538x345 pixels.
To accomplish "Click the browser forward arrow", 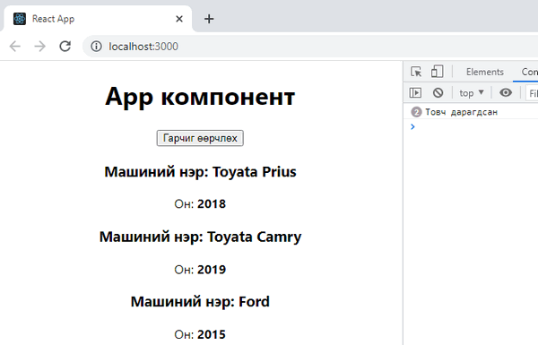I will pos(40,47).
